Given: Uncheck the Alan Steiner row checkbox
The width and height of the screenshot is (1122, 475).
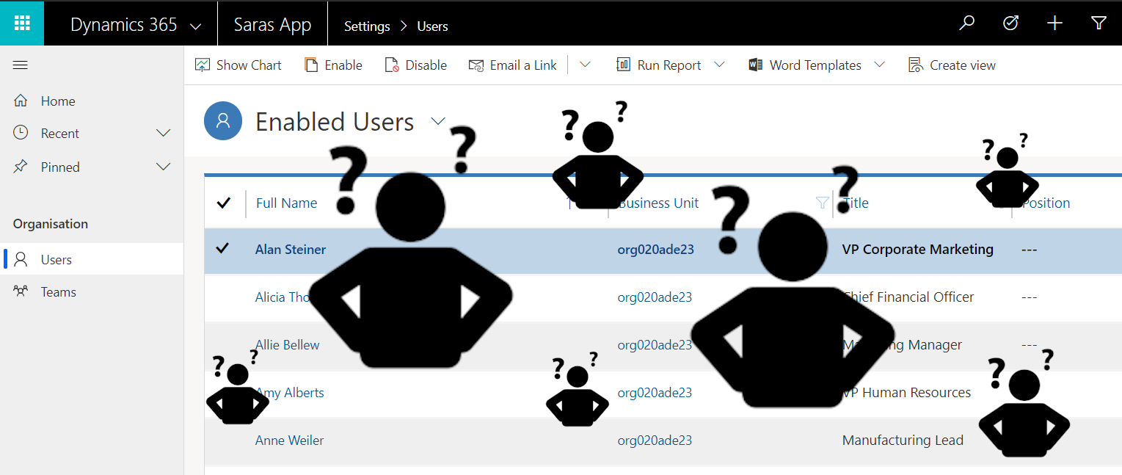Looking at the screenshot, I should [222, 249].
